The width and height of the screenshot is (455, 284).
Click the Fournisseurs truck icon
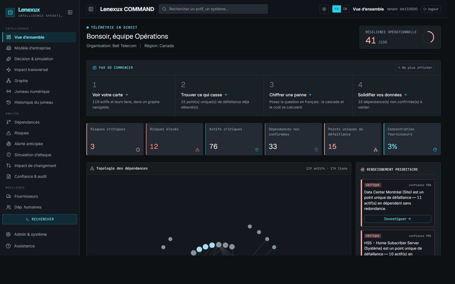[x=9, y=196]
